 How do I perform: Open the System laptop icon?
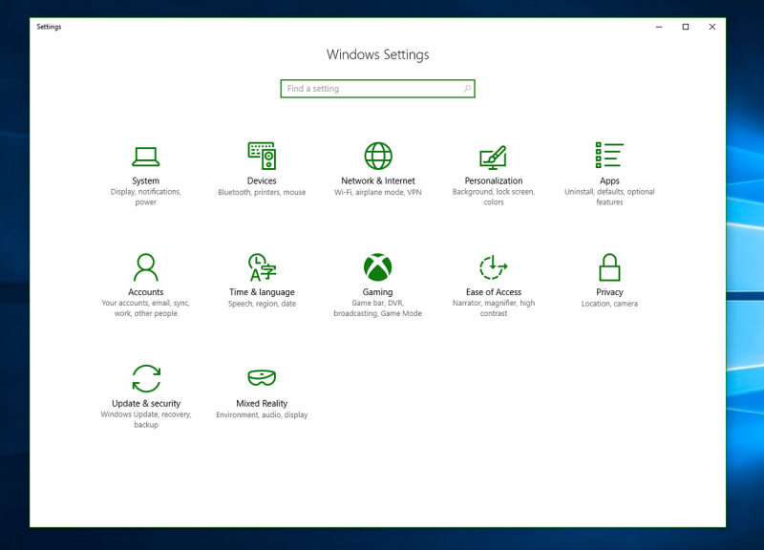tap(146, 157)
